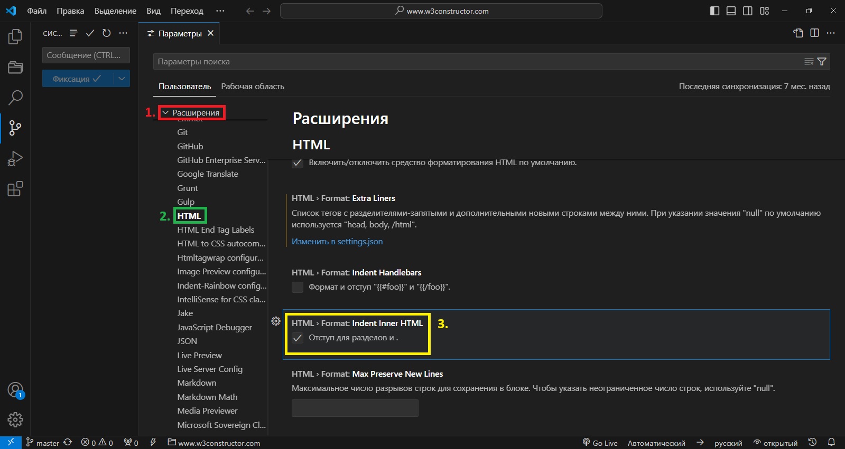Open the project folders icon in activity bar
The image size is (845, 449).
click(x=15, y=67)
